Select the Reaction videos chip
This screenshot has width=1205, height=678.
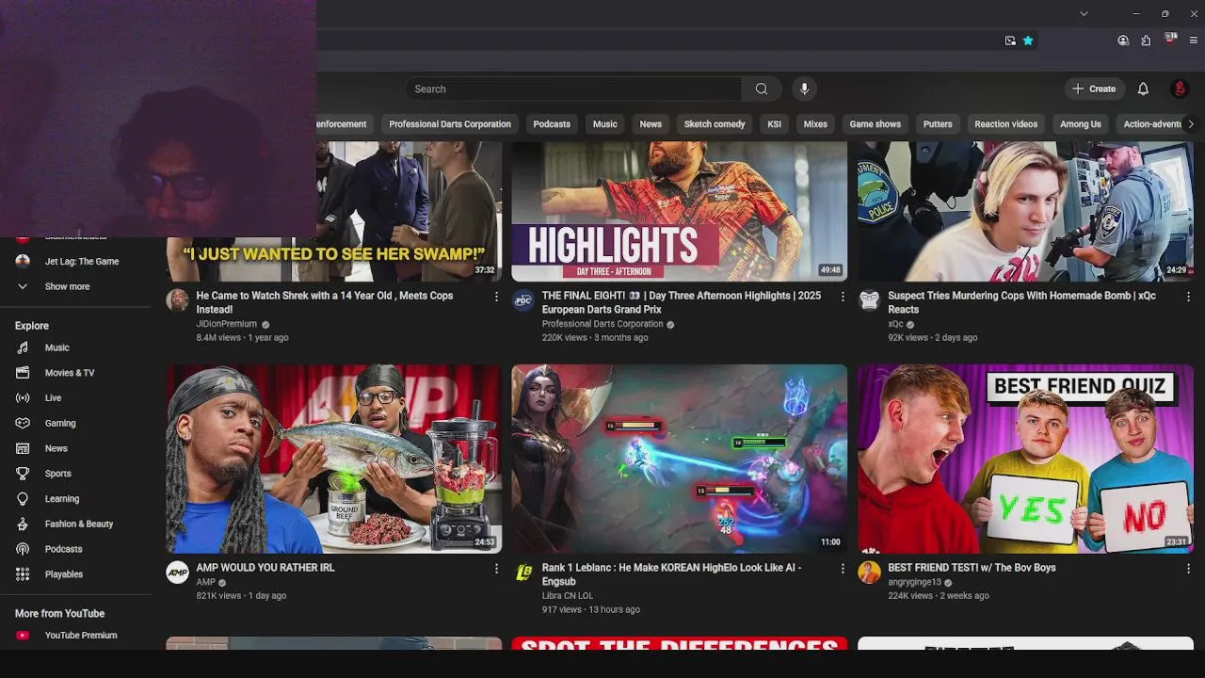(1006, 124)
